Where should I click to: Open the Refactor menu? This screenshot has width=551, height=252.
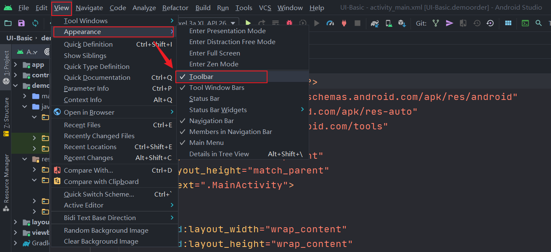coord(175,8)
